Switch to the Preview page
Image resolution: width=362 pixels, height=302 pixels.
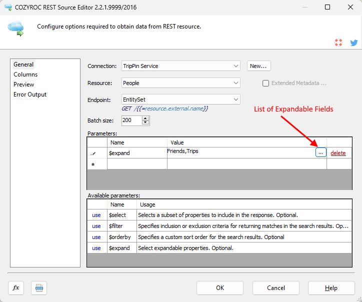tap(24, 84)
